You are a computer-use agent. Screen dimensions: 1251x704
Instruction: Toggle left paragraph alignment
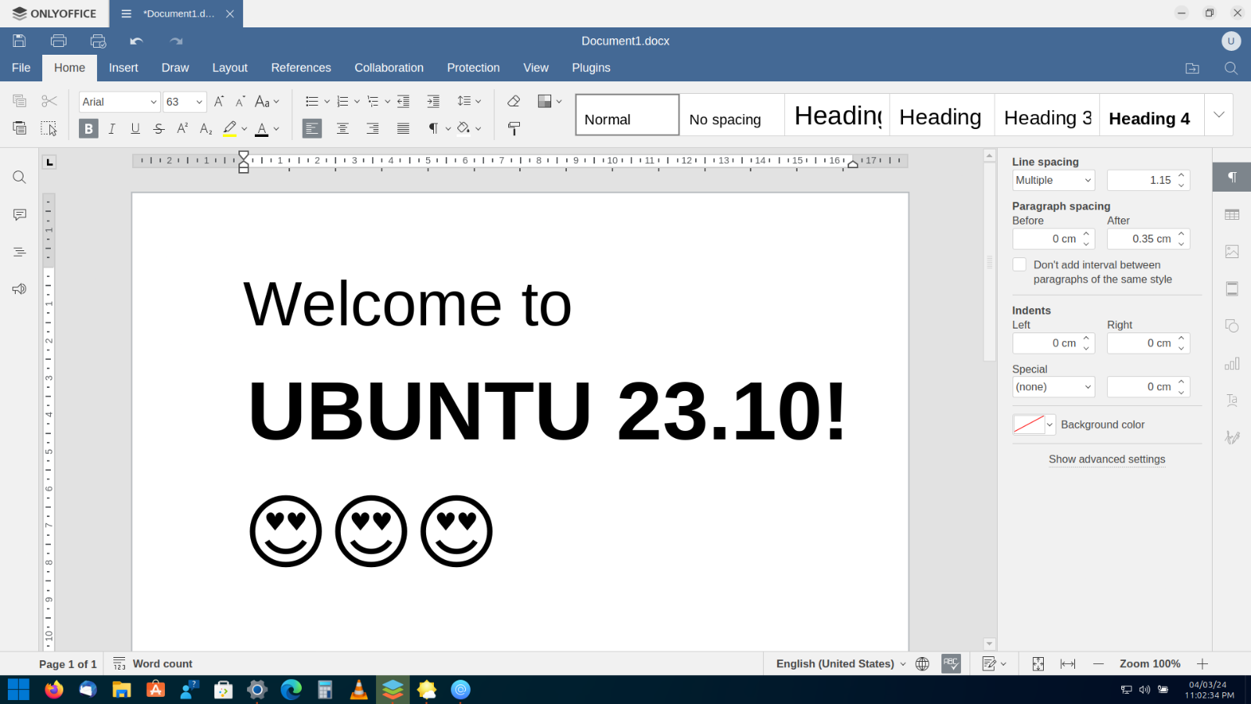(x=312, y=128)
